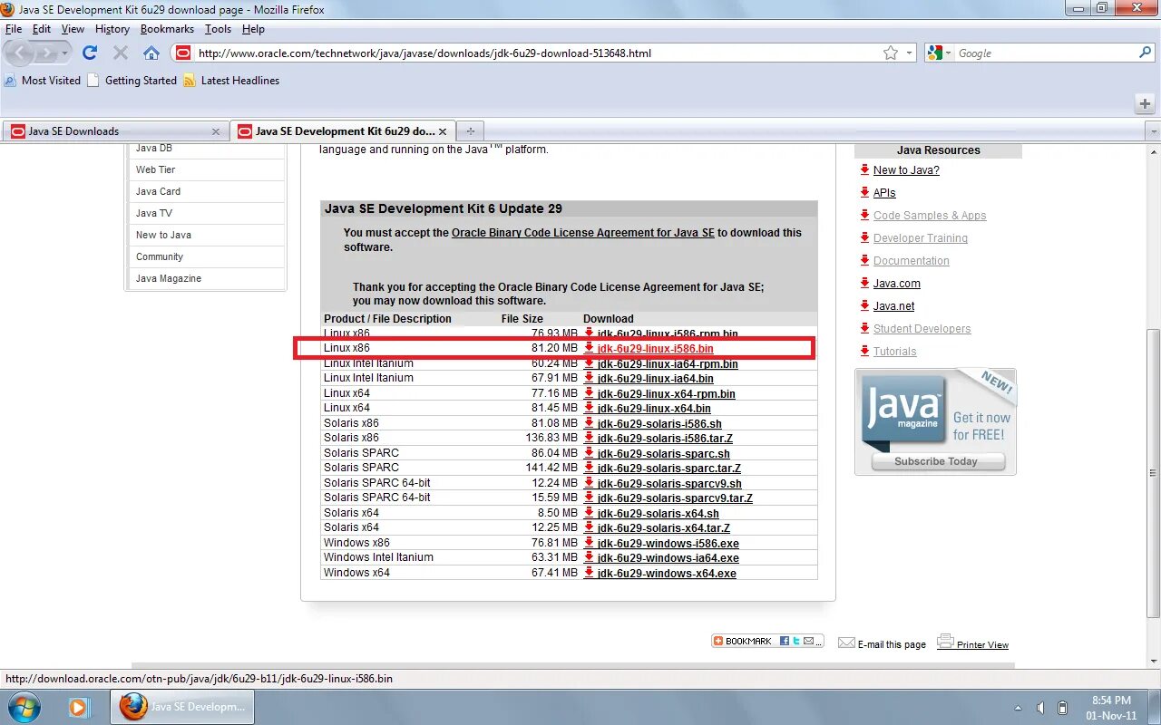This screenshot has width=1161, height=725.
Task: Open the search engine selector dropdown
Action: [947, 53]
